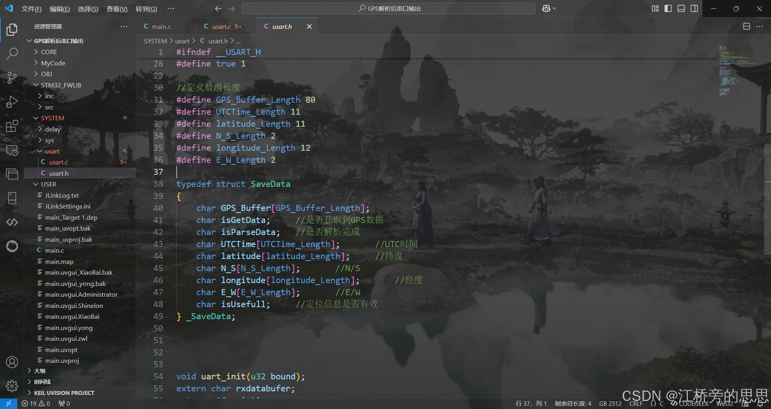
Task: Switch to the main.c editor tab
Action: (x=166, y=26)
